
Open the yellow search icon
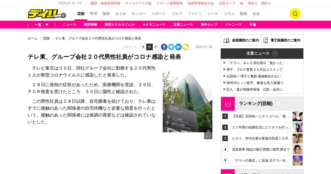[x=295, y=14]
